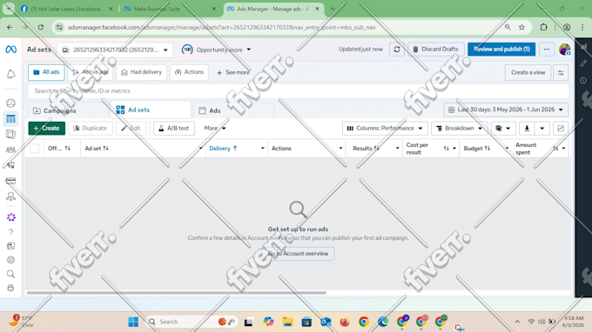Open Settings gear in sidebar

pos(10,260)
